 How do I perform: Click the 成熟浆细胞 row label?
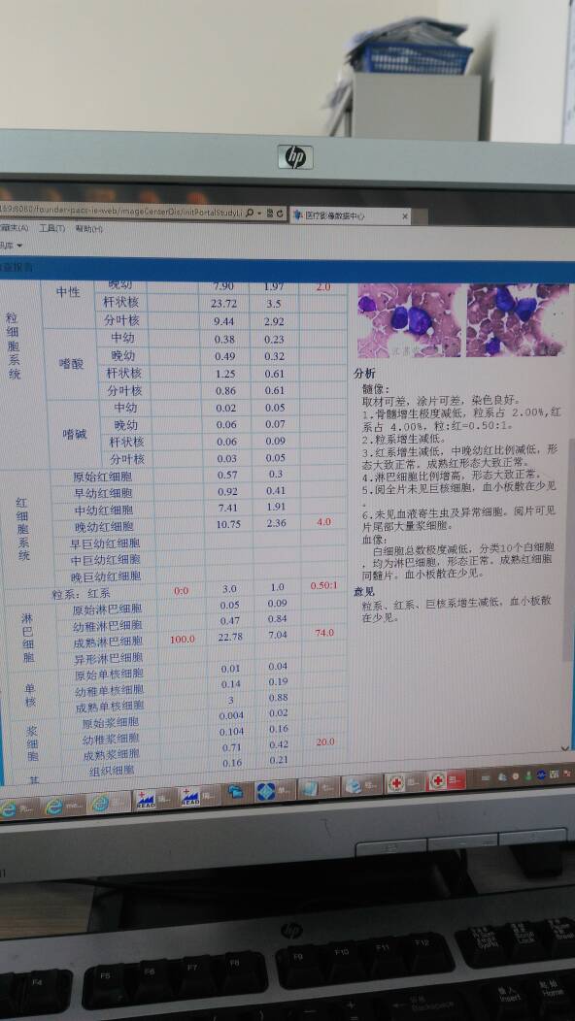tap(111, 755)
